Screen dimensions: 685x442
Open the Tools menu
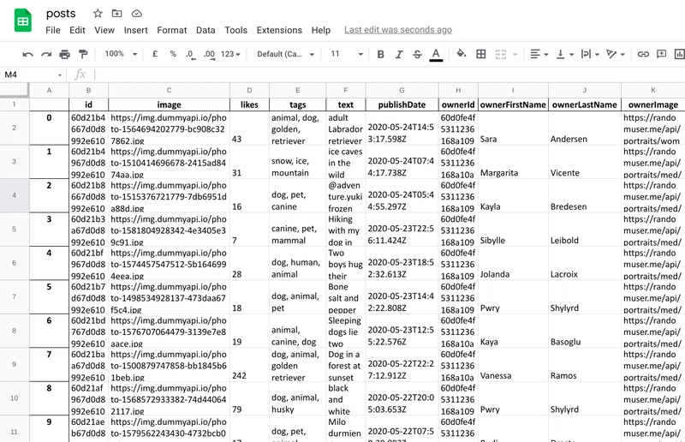236,30
